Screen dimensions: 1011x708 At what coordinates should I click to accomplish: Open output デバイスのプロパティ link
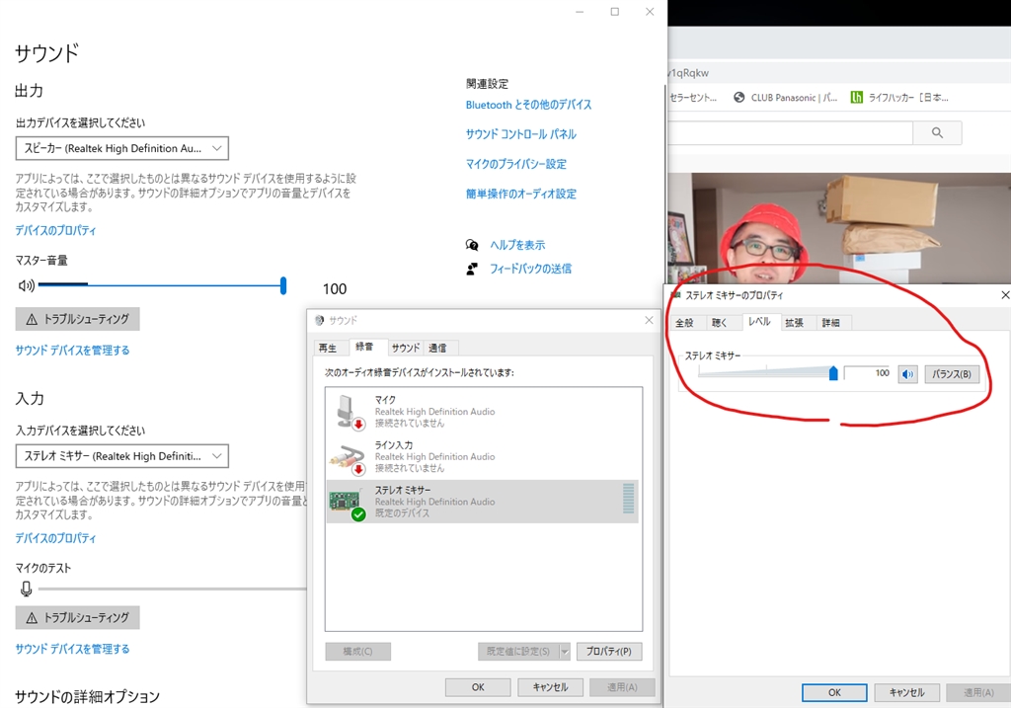55,230
